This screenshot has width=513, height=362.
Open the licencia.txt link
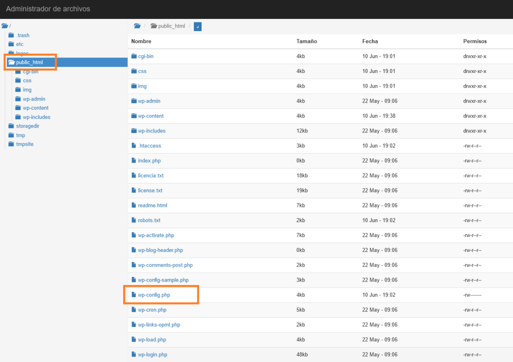[150, 175]
